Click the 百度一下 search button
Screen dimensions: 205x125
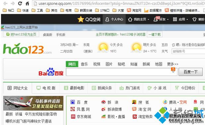[x=190, y=72]
